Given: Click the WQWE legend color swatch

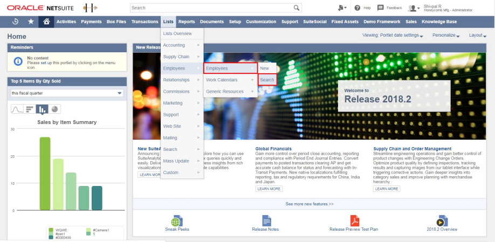Looking at the screenshot, I should click(51, 230).
